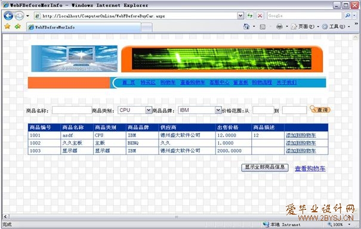
Task: Click the Add to Favorites icon
Action: click(x=18, y=26)
